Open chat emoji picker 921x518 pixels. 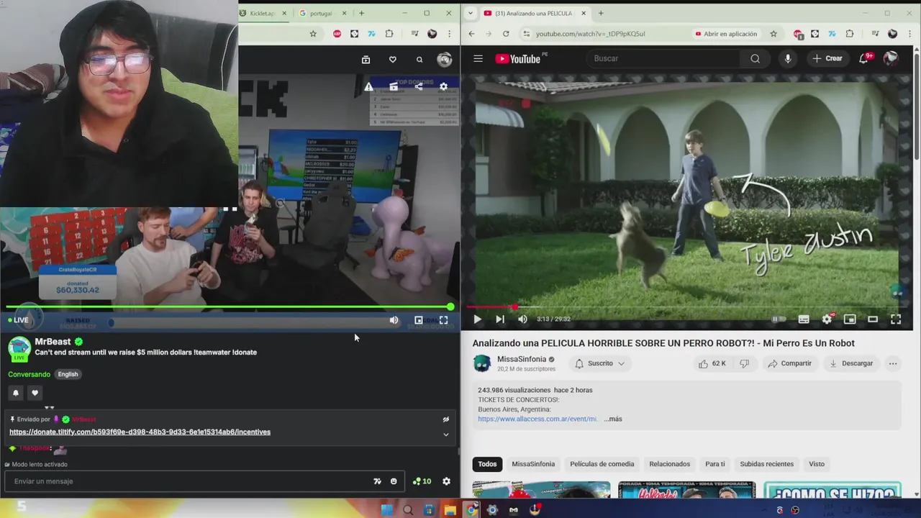394,481
